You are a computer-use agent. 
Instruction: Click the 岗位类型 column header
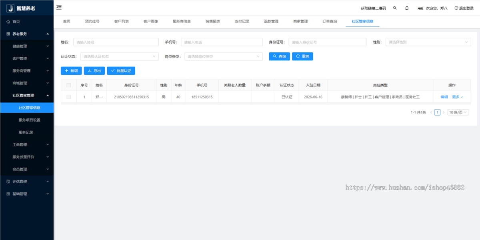pos(380,85)
